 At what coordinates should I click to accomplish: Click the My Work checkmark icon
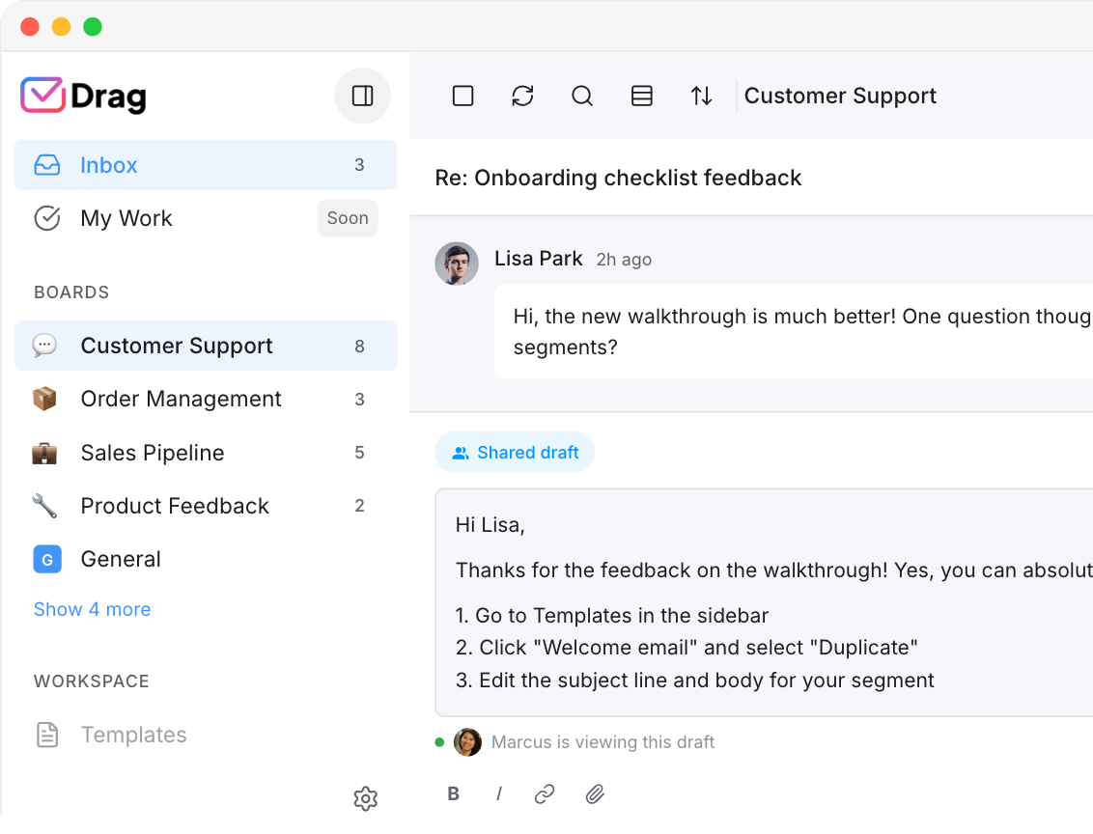[46, 218]
